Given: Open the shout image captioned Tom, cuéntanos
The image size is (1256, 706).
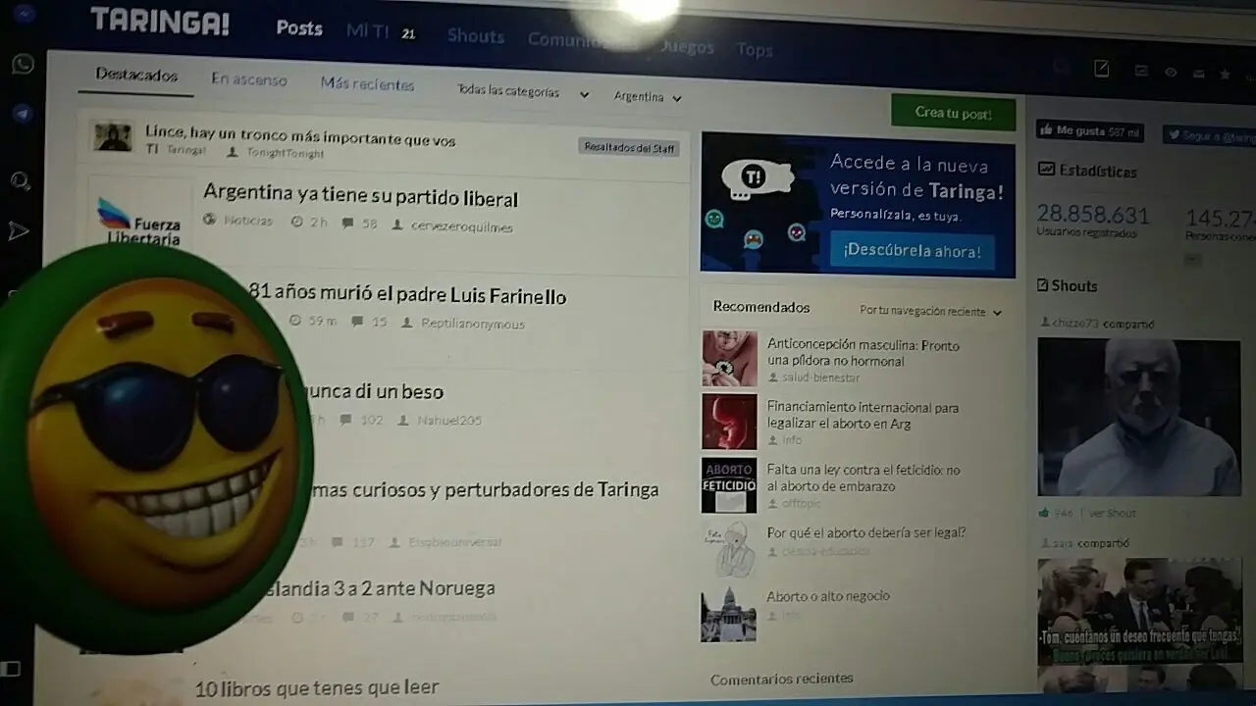Looking at the screenshot, I should (1139, 612).
